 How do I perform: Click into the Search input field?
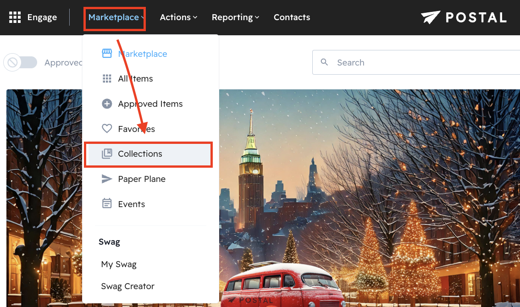tap(422, 62)
